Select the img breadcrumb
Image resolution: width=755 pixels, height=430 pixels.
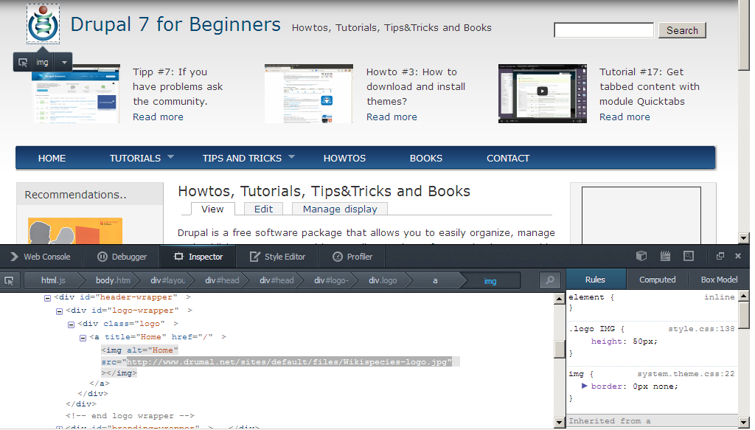pos(490,281)
